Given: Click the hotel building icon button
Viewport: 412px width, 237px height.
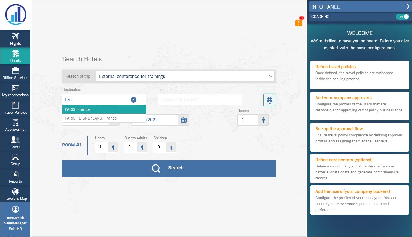Looking at the screenshot, I should (269, 100).
